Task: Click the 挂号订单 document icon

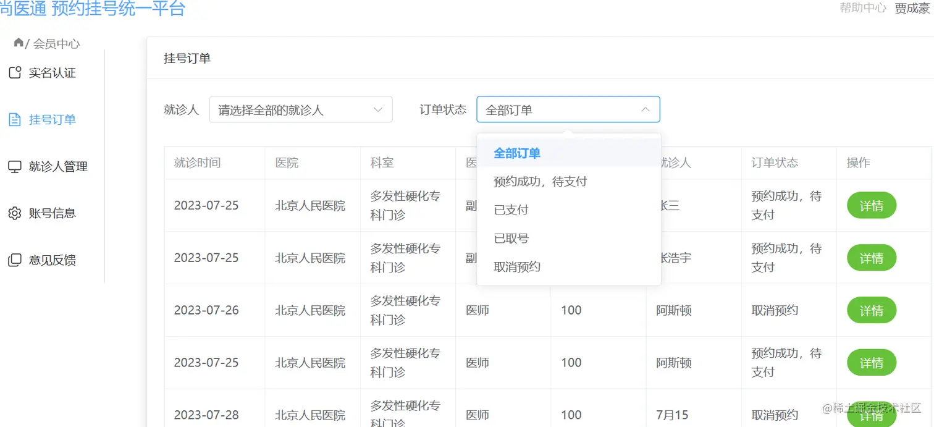Action: (15, 120)
